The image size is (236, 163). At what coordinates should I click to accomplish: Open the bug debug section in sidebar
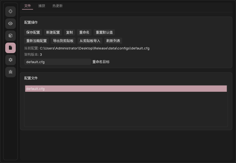(10, 72)
